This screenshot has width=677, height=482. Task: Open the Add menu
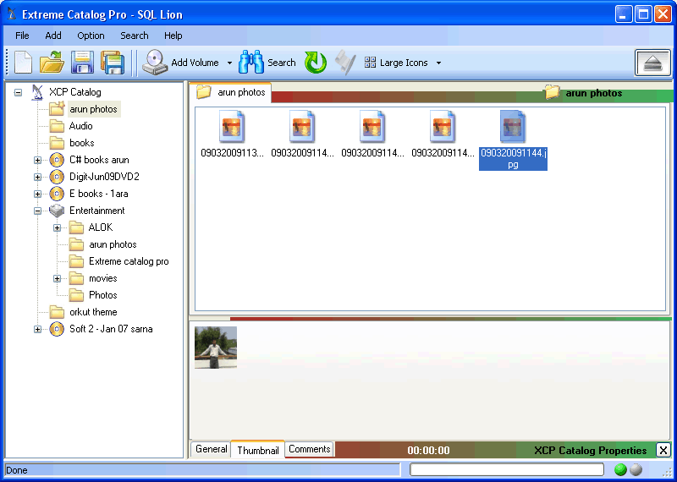tap(53, 36)
